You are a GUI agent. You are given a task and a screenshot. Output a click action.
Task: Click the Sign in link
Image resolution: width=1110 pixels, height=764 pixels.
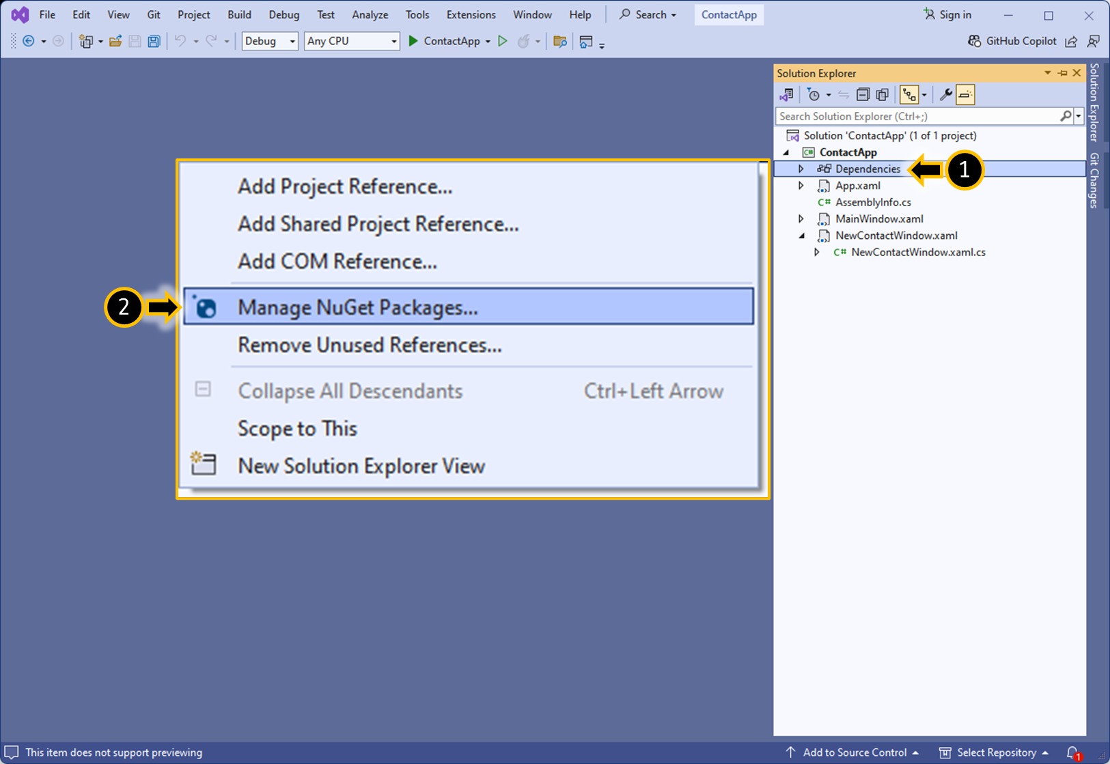[947, 14]
